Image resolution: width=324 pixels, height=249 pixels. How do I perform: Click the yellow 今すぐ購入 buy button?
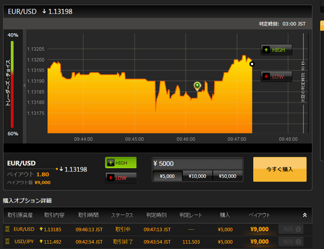[279, 169]
